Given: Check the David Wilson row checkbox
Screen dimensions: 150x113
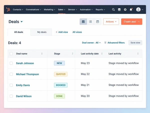Looking at the screenshot, I should point(11,96).
